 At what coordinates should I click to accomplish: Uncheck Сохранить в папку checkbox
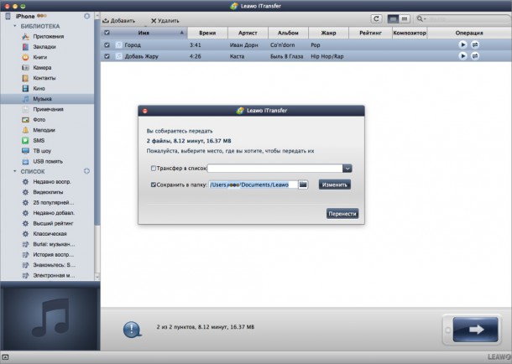[153, 185]
